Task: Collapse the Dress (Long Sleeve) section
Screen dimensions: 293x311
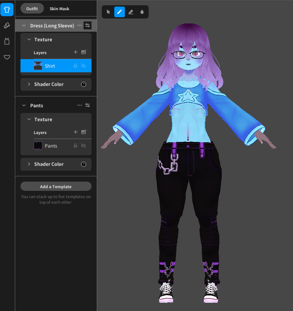Action: pyautogui.click(x=24, y=25)
